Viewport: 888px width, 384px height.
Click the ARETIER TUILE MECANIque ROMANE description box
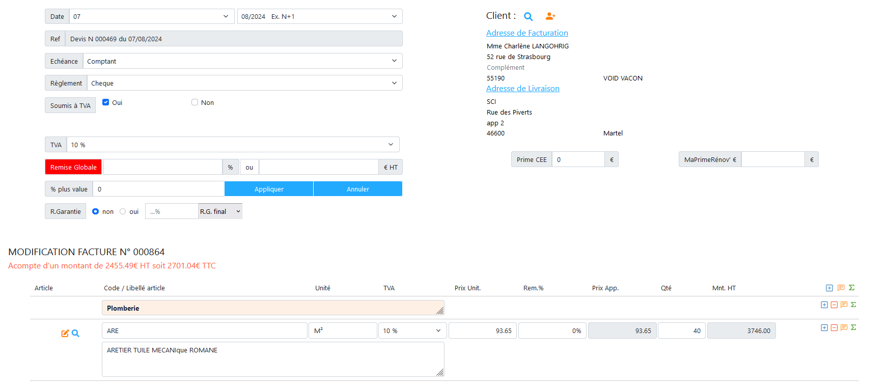pos(273,359)
